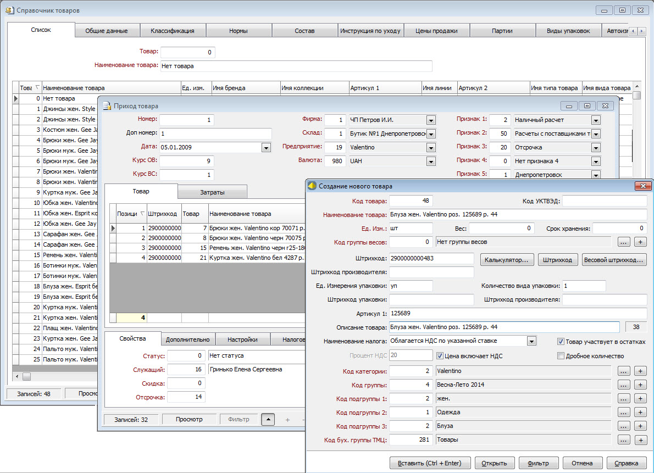Viewport: 654px width, 473px height.
Task: Add new entry with Код бух. группы ТМЦ plus button
Action: [640, 439]
